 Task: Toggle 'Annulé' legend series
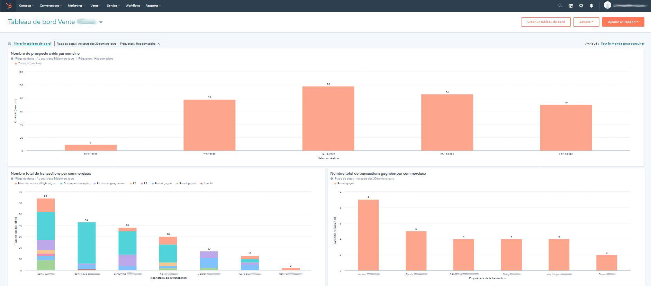tap(208, 184)
